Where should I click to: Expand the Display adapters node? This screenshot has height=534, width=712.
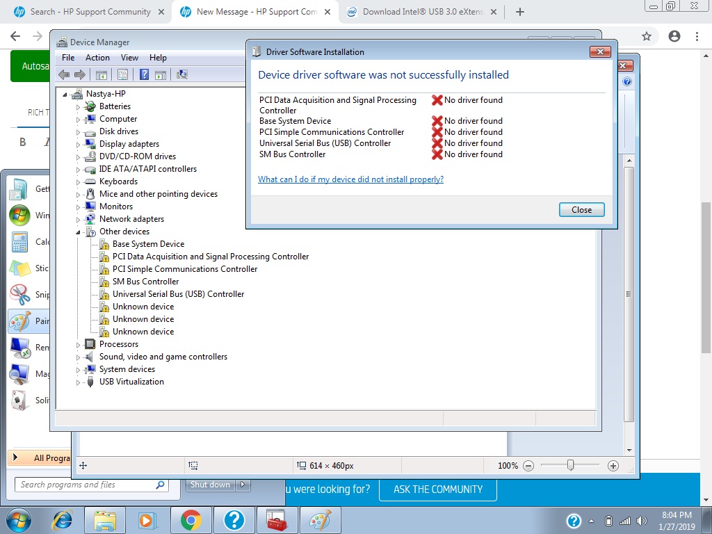pos(79,143)
